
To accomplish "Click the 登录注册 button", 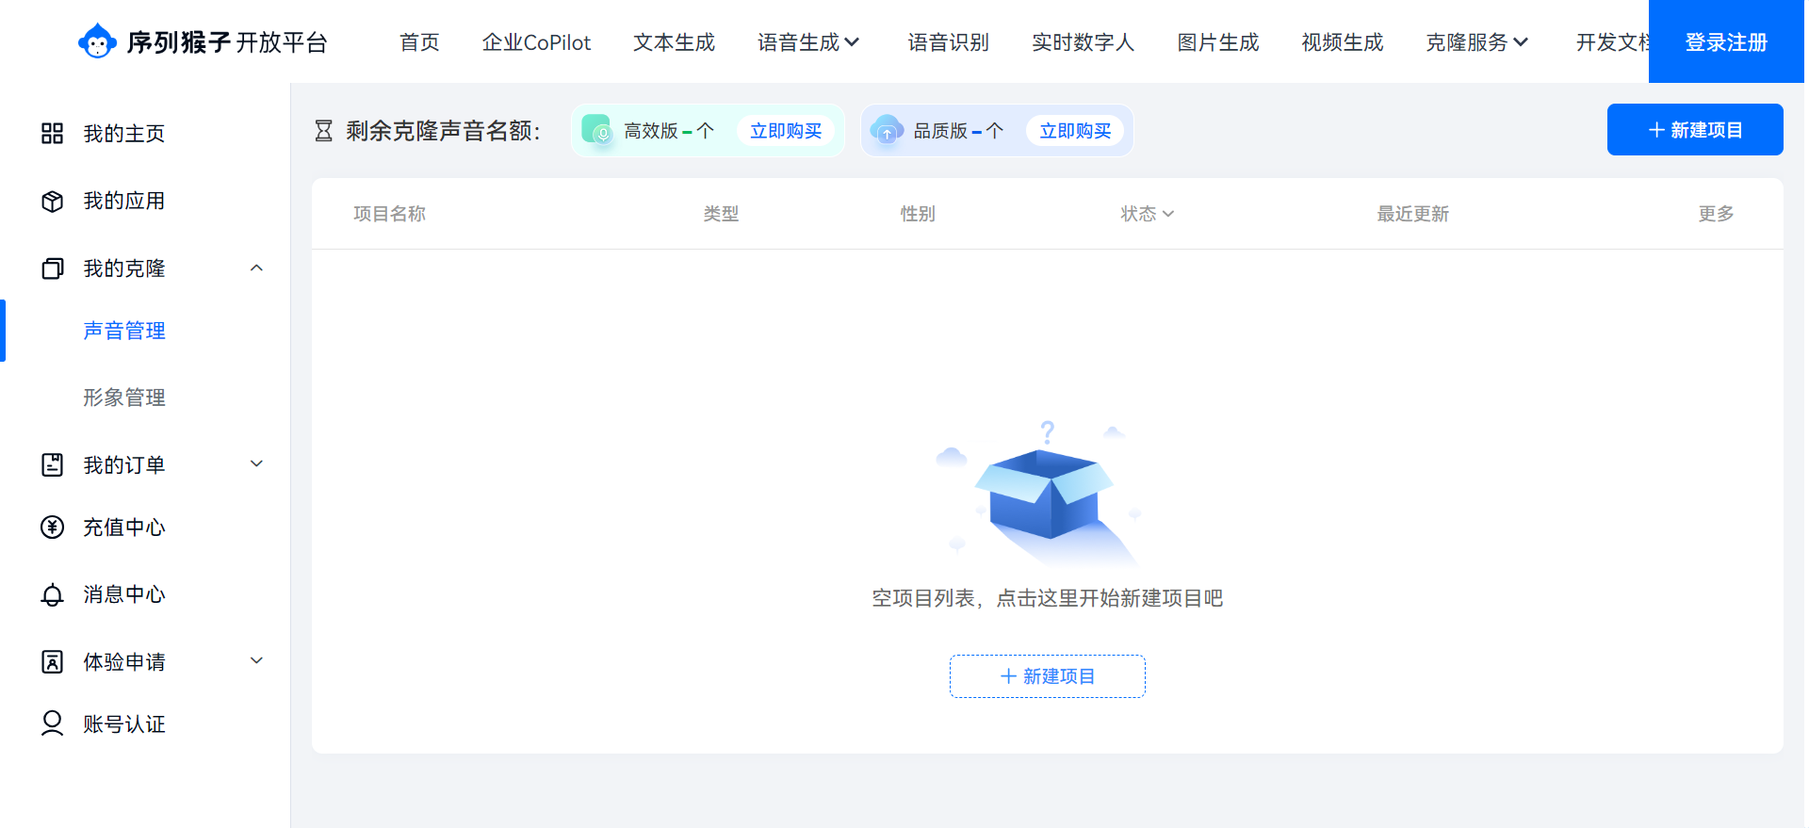I will [x=1725, y=42].
